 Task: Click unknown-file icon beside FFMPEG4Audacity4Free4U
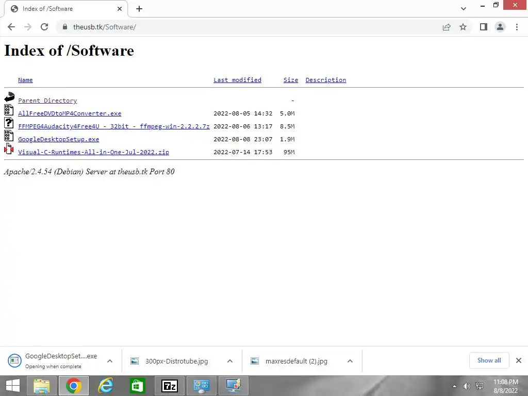point(9,123)
